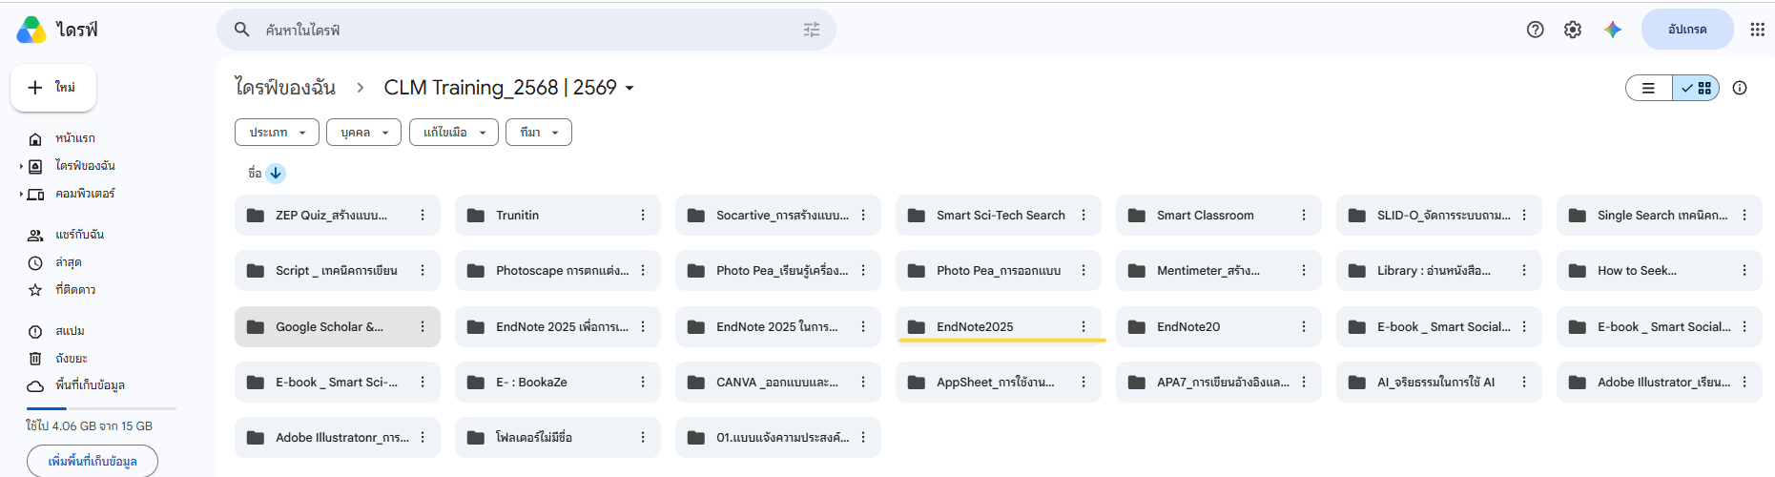
Task: Click เพิ่มพื้นที่เก็บข้อมูล get more storage button
Action: [x=93, y=461]
